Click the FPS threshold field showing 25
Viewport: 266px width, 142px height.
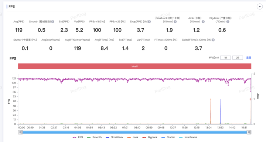pyautogui.click(x=238, y=58)
